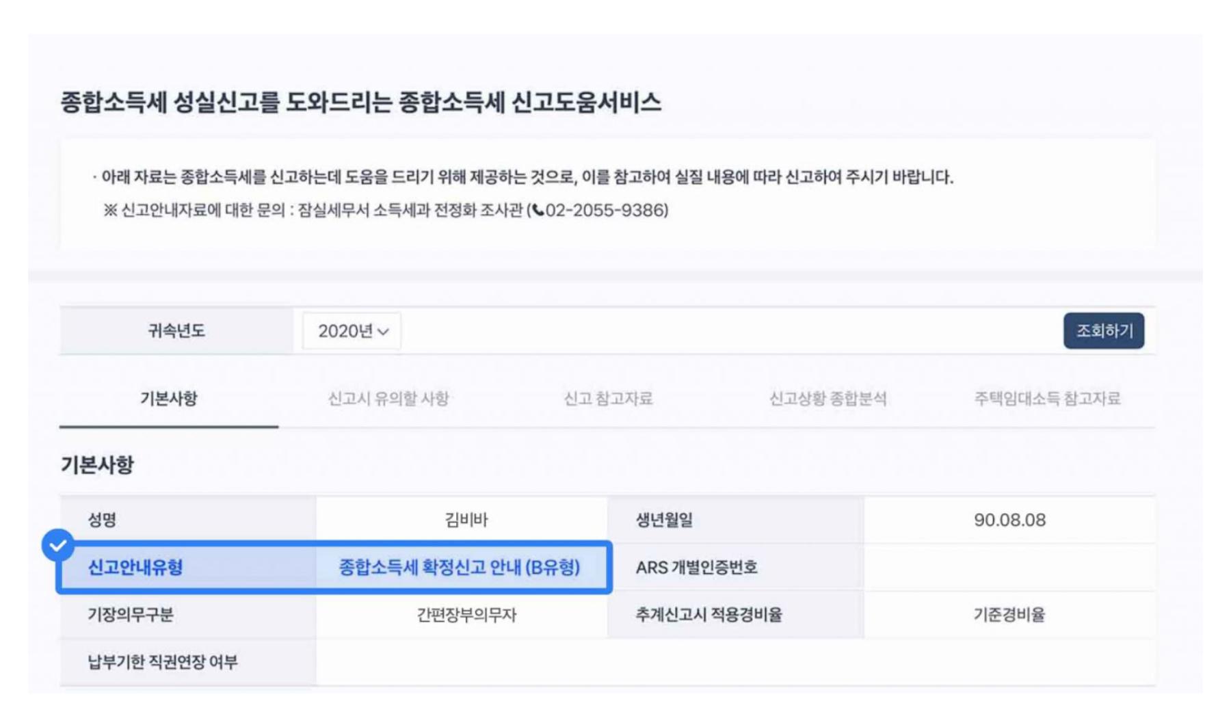Image resolution: width=1231 pixels, height=727 pixels.
Task: Click the 간편장부의무자 cell value
Action: coord(466,615)
